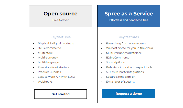Viewport: 183px width, 108px height.
Task: Select Easy to work API with SDKs
Action: click(57, 77)
